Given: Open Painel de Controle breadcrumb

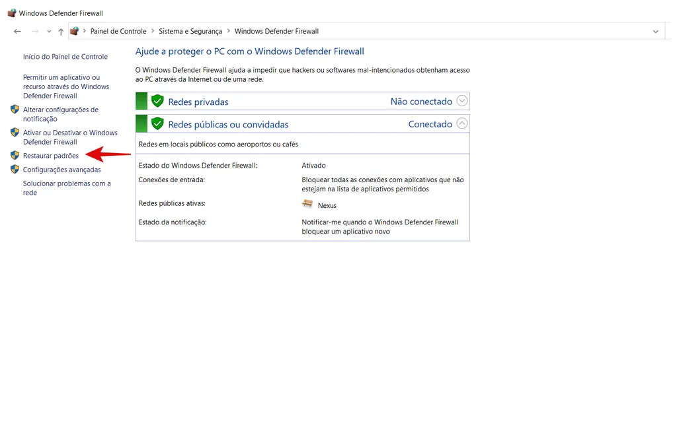Looking at the screenshot, I should [x=118, y=32].
